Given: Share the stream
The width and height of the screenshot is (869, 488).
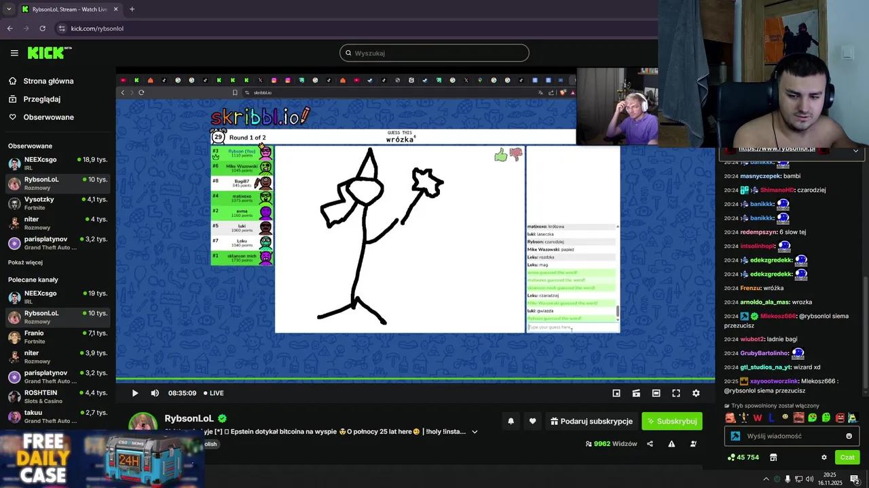Looking at the screenshot, I should coord(650,444).
